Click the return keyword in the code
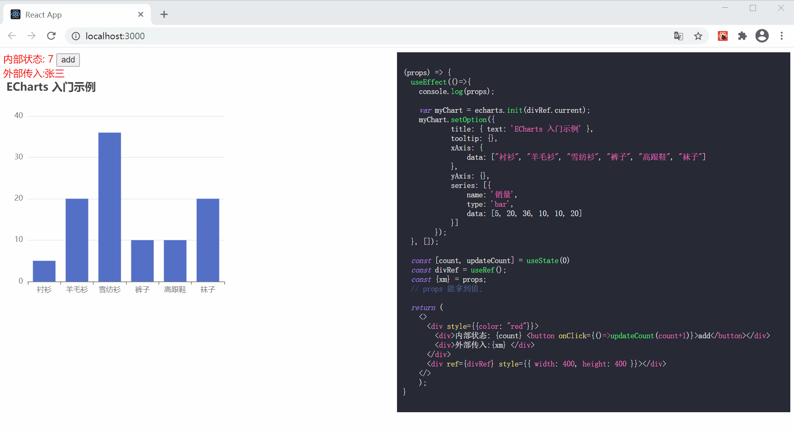 [x=423, y=308]
